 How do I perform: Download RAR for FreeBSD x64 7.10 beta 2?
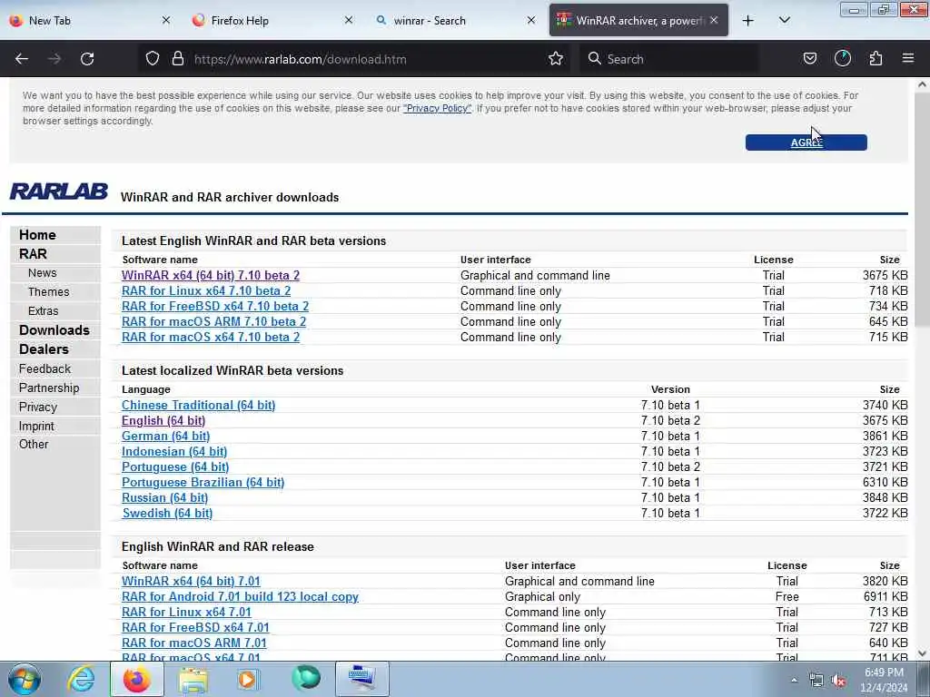pyautogui.click(x=215, y=307)
